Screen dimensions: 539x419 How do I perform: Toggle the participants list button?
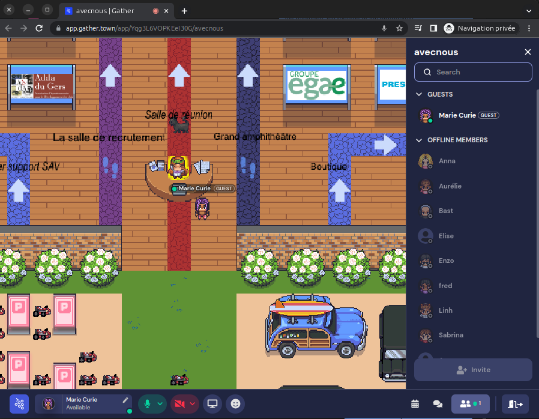[x=471, y=404]
